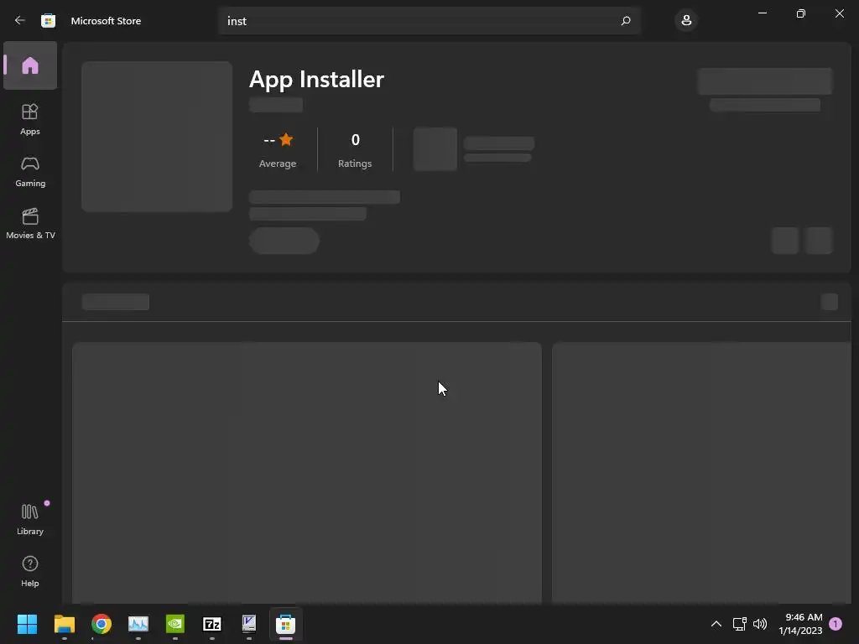This screenshot has height=644, width=859.
Task: Go back with the back arrow
Action: click(20, 20)
